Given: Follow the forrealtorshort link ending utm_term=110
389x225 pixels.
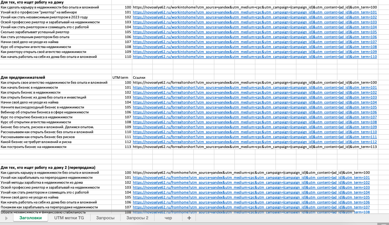Looking at the screenshot, I should (x=255, y=132).
